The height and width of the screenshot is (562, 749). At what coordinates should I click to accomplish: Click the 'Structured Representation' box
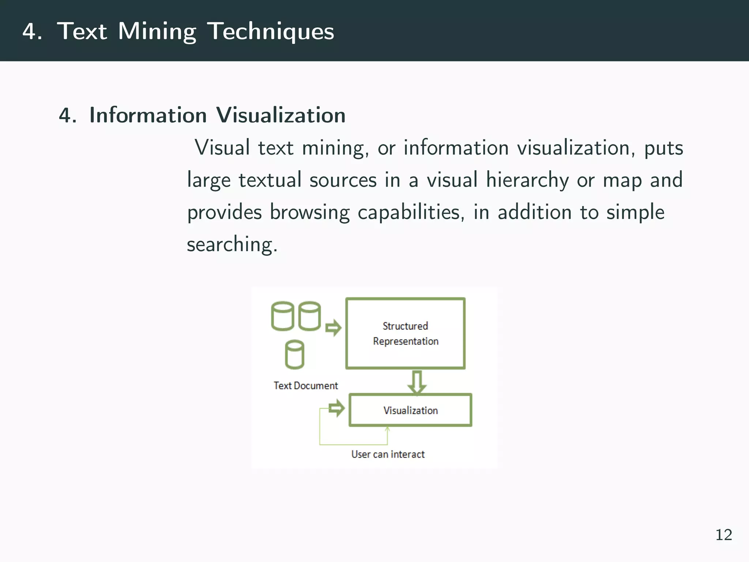(x=405, y=333)
